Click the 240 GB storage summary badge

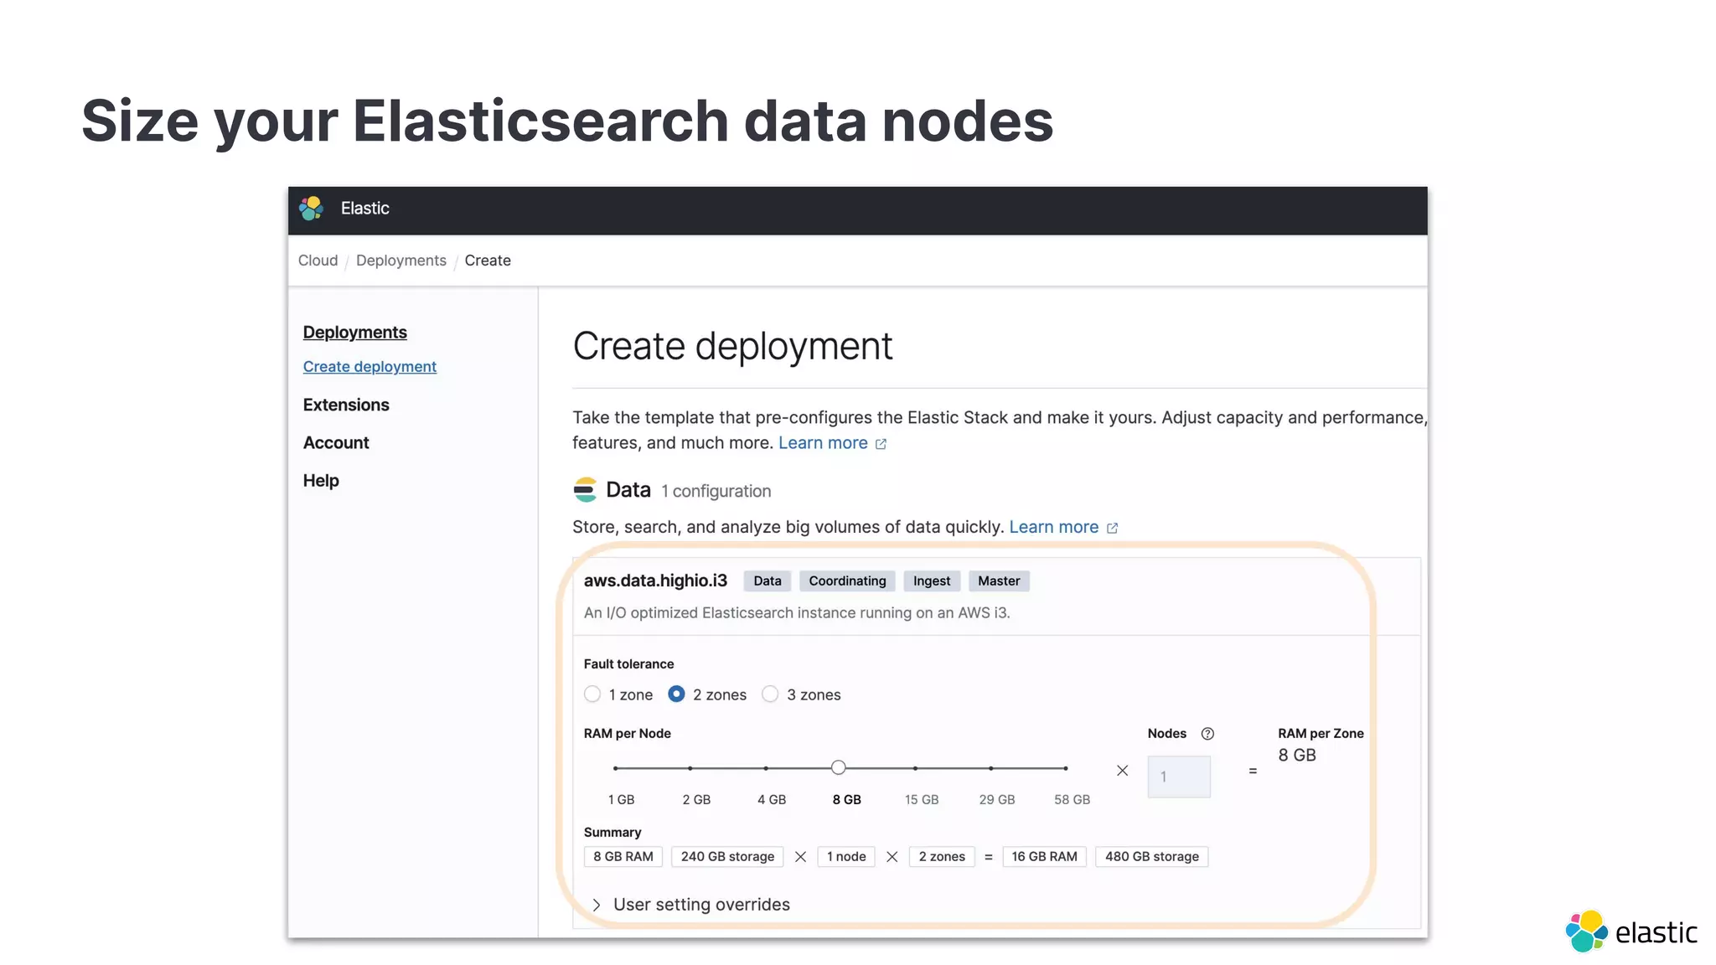point(727,857)
